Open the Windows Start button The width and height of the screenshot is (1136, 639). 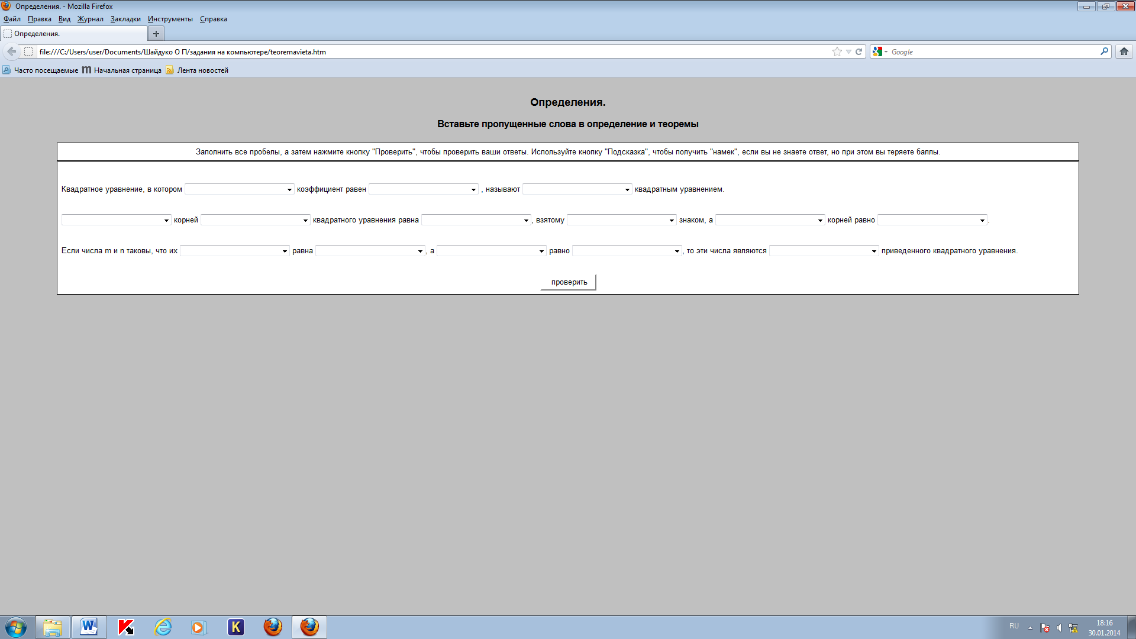click(16, 627)
